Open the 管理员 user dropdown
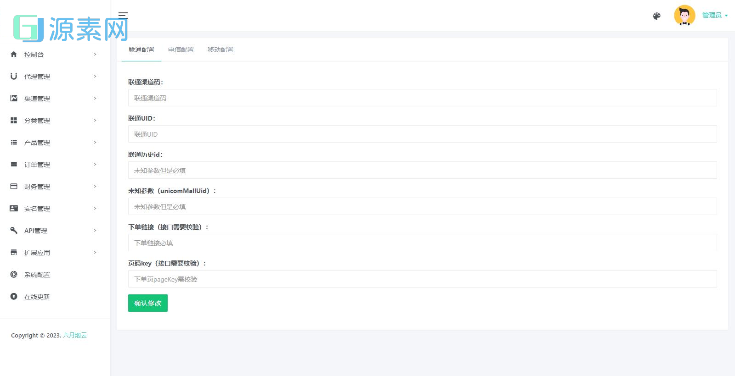Image resolution: width=735 pixels, height=376 pixels. (x=715, y=16)
